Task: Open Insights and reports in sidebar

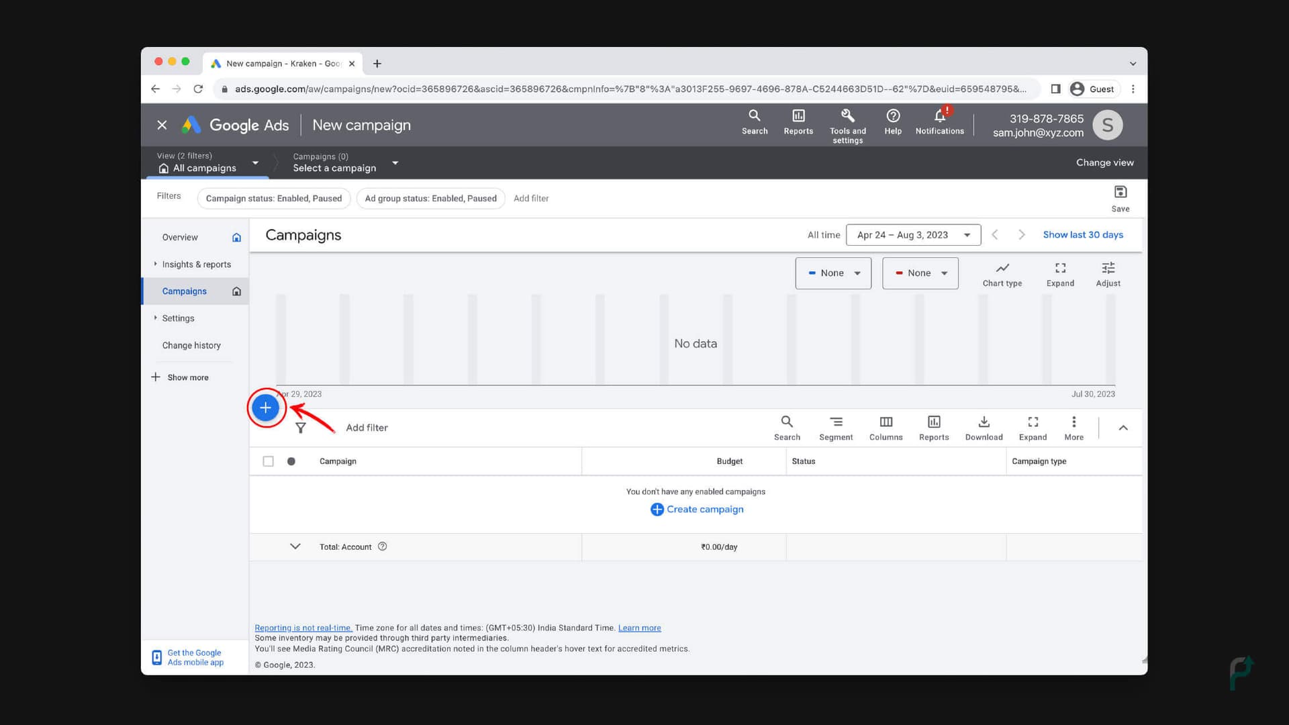Action: tap(197, 264)
